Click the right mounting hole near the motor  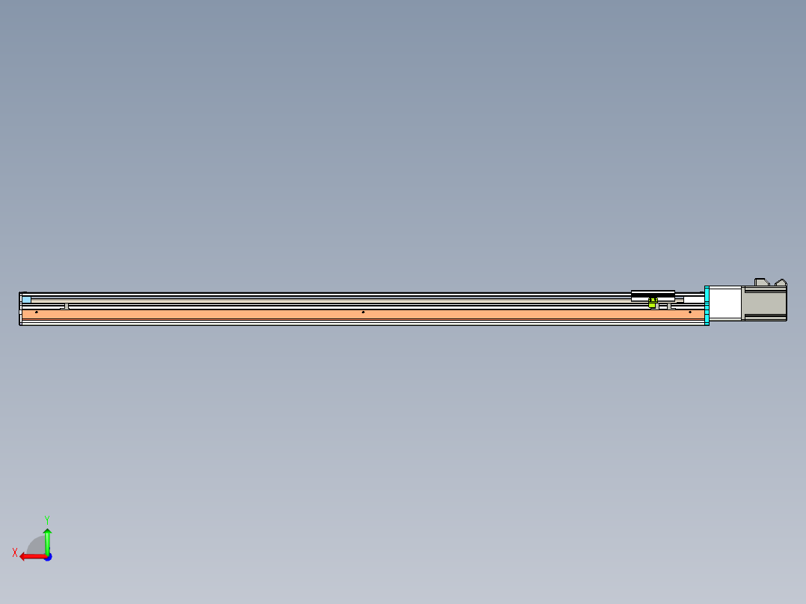689,312
